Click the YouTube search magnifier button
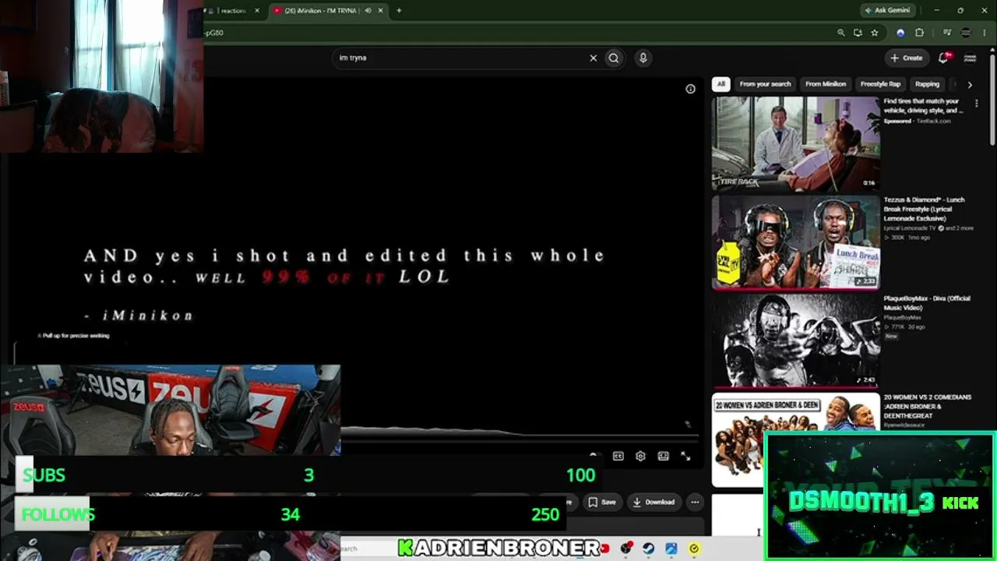The width and height of the screenshot is (997, 561). coord(614,58)
